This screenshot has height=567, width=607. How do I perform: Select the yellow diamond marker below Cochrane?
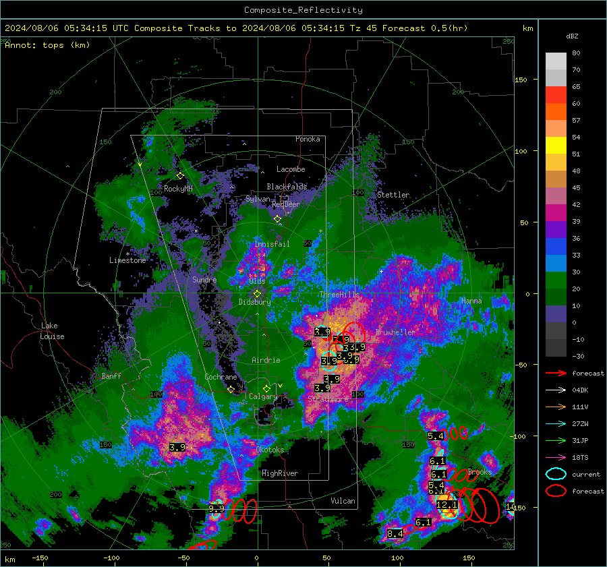(231, 389)
